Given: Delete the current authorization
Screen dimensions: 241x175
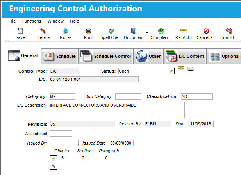Looking at the screenshot, I should [43, 34].
